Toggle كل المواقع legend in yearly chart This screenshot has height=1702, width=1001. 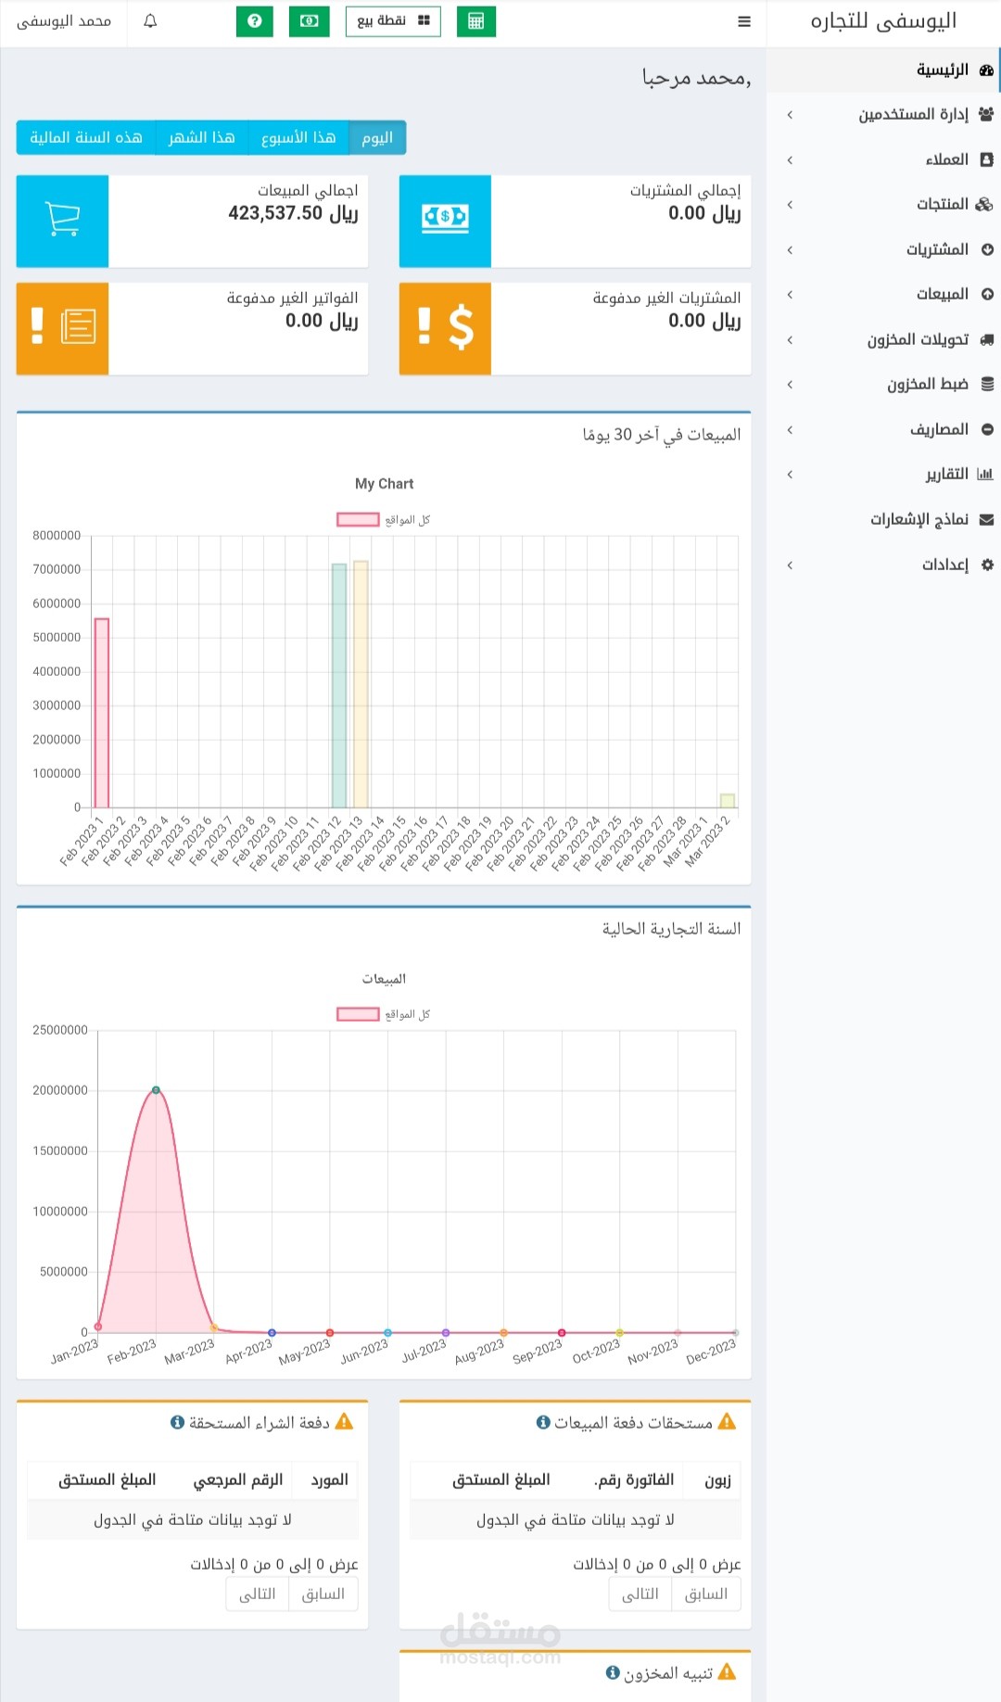(384, 1014)
